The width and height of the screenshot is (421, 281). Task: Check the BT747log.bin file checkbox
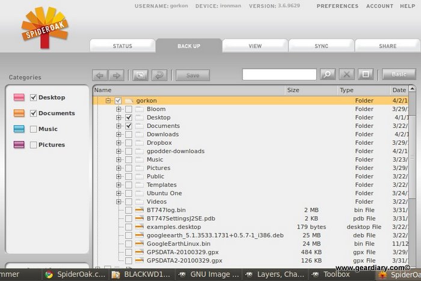tap(129, 210)
